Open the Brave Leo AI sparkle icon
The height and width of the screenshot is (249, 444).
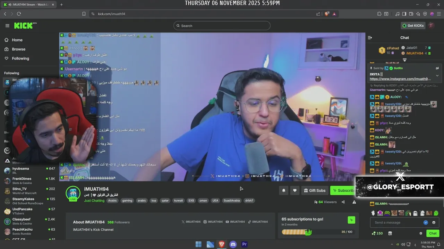(418, 14)
